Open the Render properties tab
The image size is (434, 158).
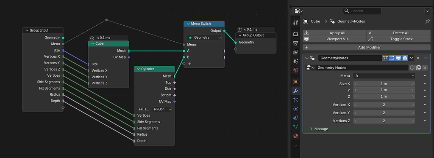pyautogui.click(x=295, y=34)
